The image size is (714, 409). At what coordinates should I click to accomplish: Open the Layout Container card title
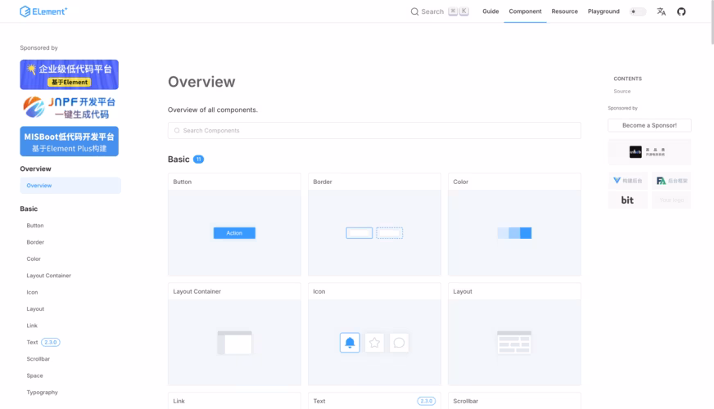(x=197, y=291)
